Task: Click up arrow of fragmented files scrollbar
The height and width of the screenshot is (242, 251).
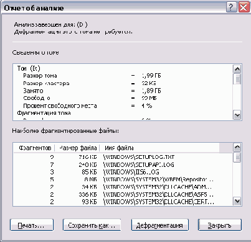Action: coord(237,147)
